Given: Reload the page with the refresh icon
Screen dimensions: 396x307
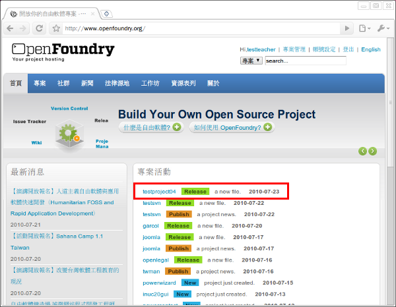Looking at the screenshot, I should pos(39,28).
